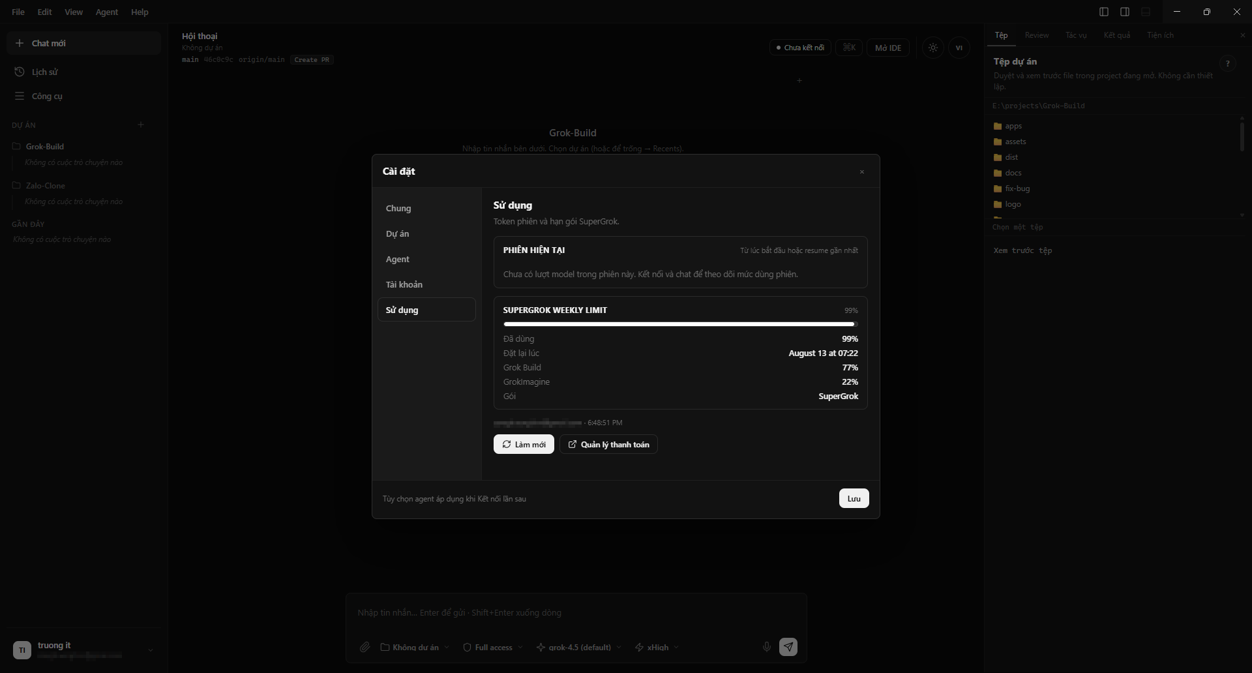Click Quản lý thanh toán button
The image size is (1252, 673).
point(608,444)
